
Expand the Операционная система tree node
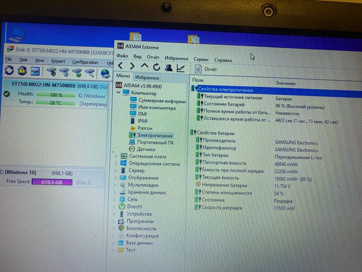click(116, 163)
